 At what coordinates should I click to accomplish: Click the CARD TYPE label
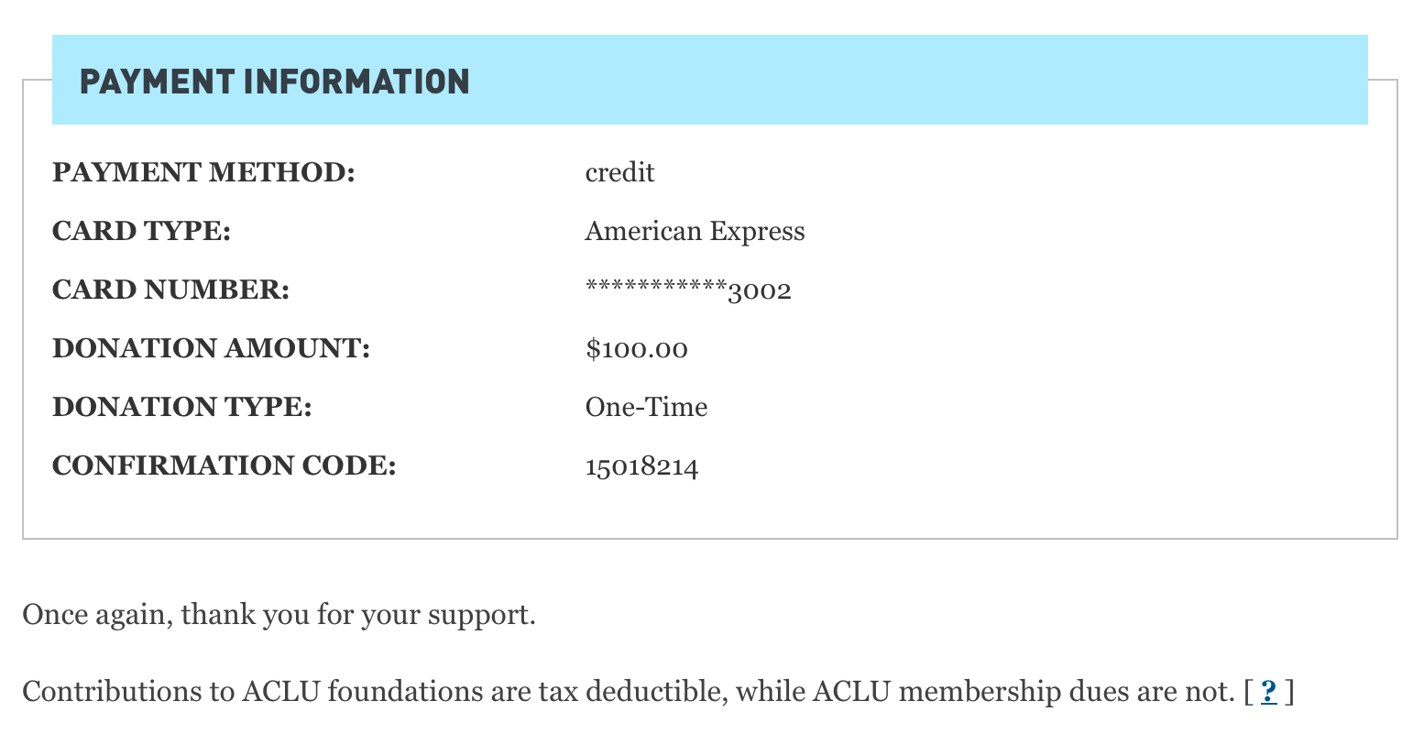click(x=142, y=231)
